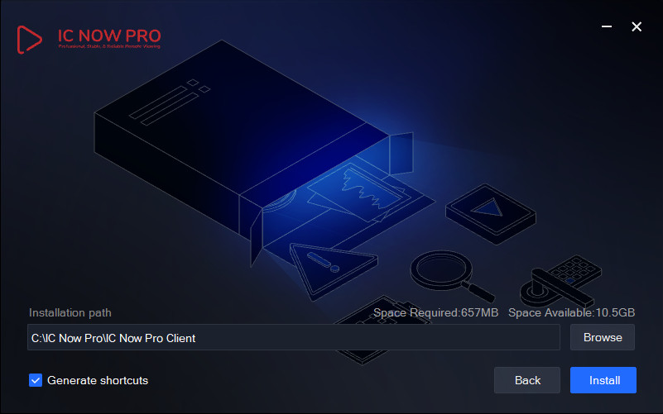The image size is (663, 414).
Task: Toggle the Generate shortcuts checkbox
Action: point(36,380)
